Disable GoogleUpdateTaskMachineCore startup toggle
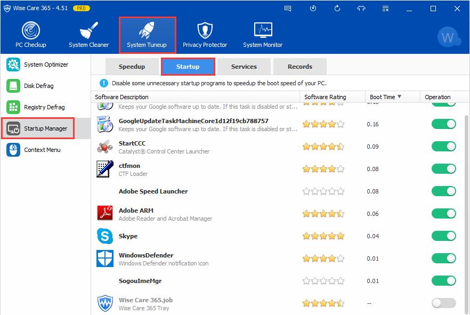 pos(443,124)
